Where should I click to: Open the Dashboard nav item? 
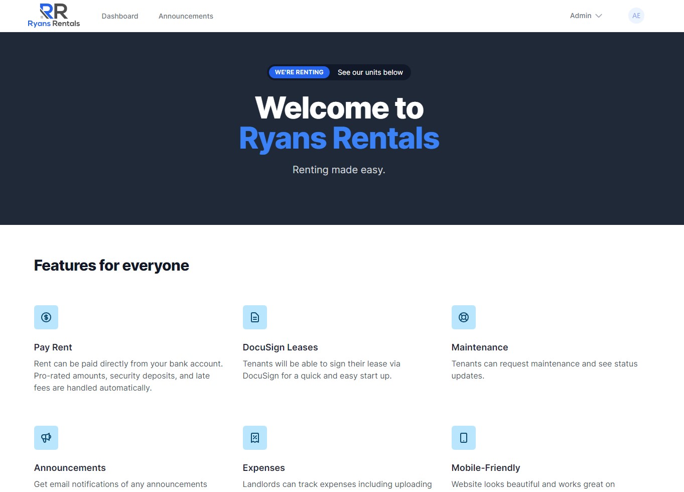120,16
